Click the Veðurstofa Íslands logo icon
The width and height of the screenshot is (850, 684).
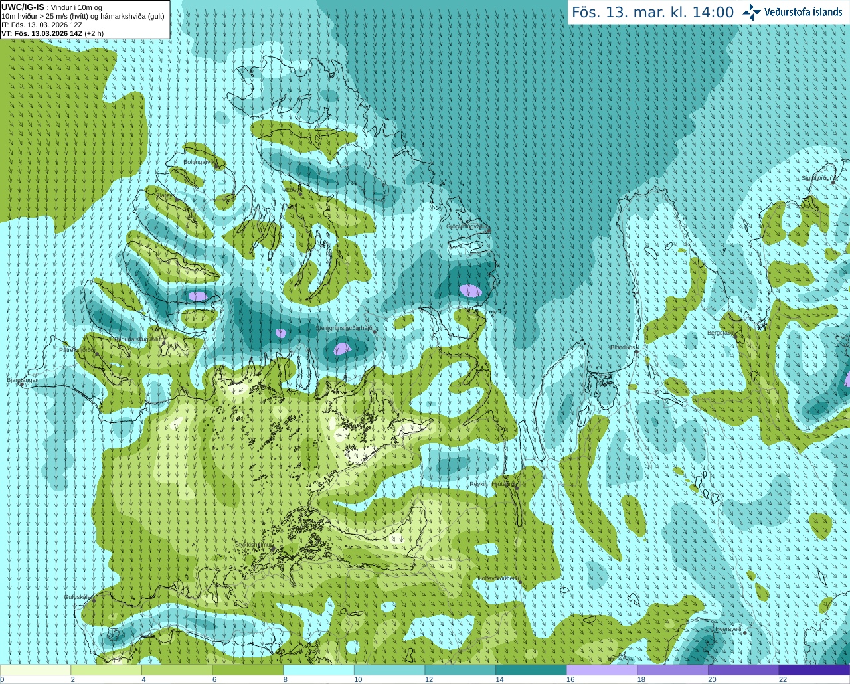coord(752,12)
